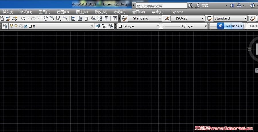Expand ISO-25 dimension style dropdown
This screenshot has width=258, height=132.
[x=203, y=18]
